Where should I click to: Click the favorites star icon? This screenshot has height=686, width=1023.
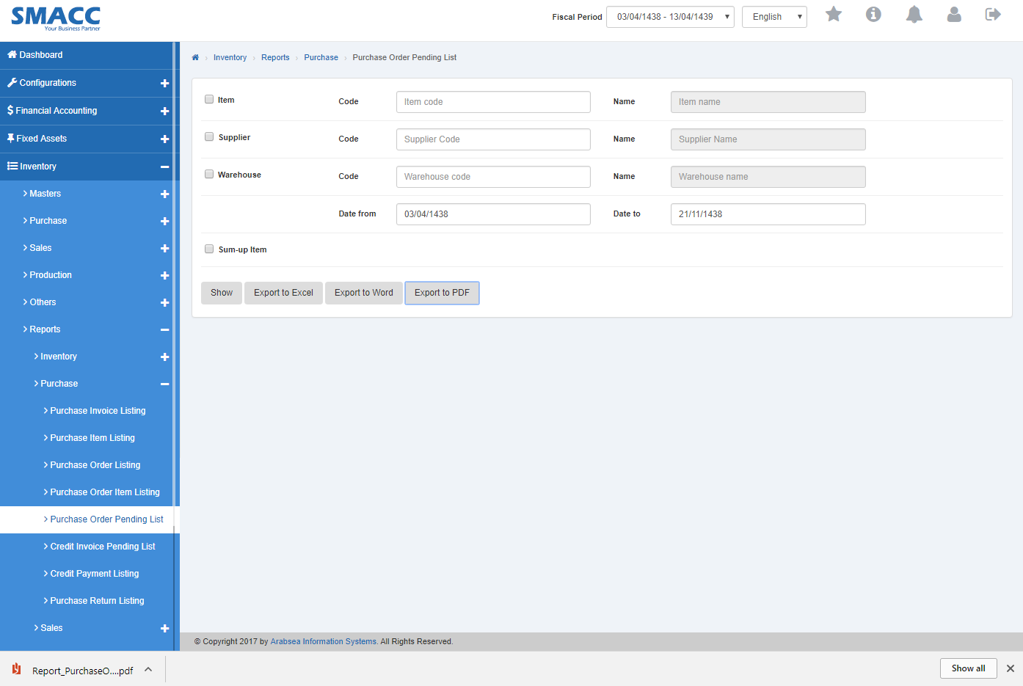tap(833, 13)
